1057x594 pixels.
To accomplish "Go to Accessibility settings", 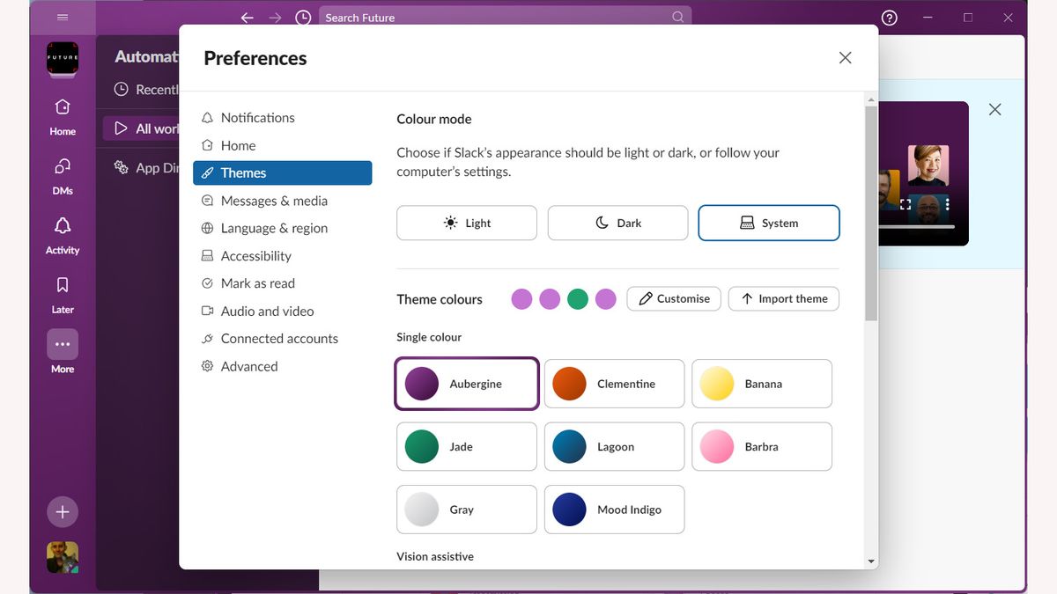I will (255, 255).
